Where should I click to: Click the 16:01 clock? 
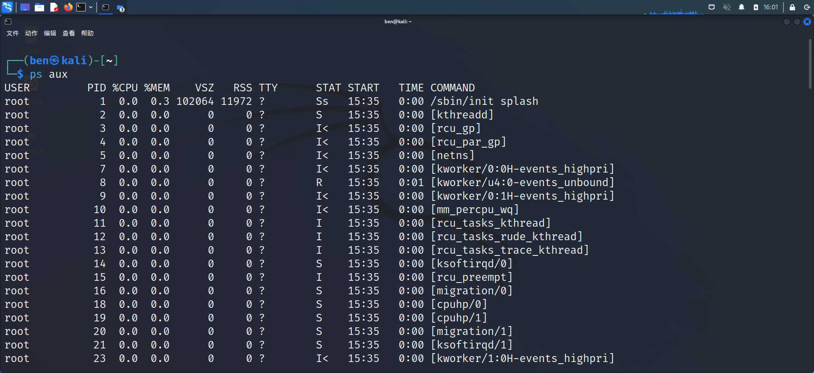771,7
